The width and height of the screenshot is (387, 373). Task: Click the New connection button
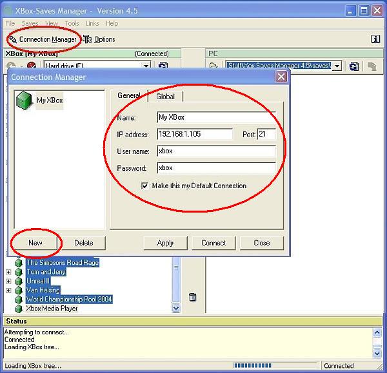[x=35, y=243]
